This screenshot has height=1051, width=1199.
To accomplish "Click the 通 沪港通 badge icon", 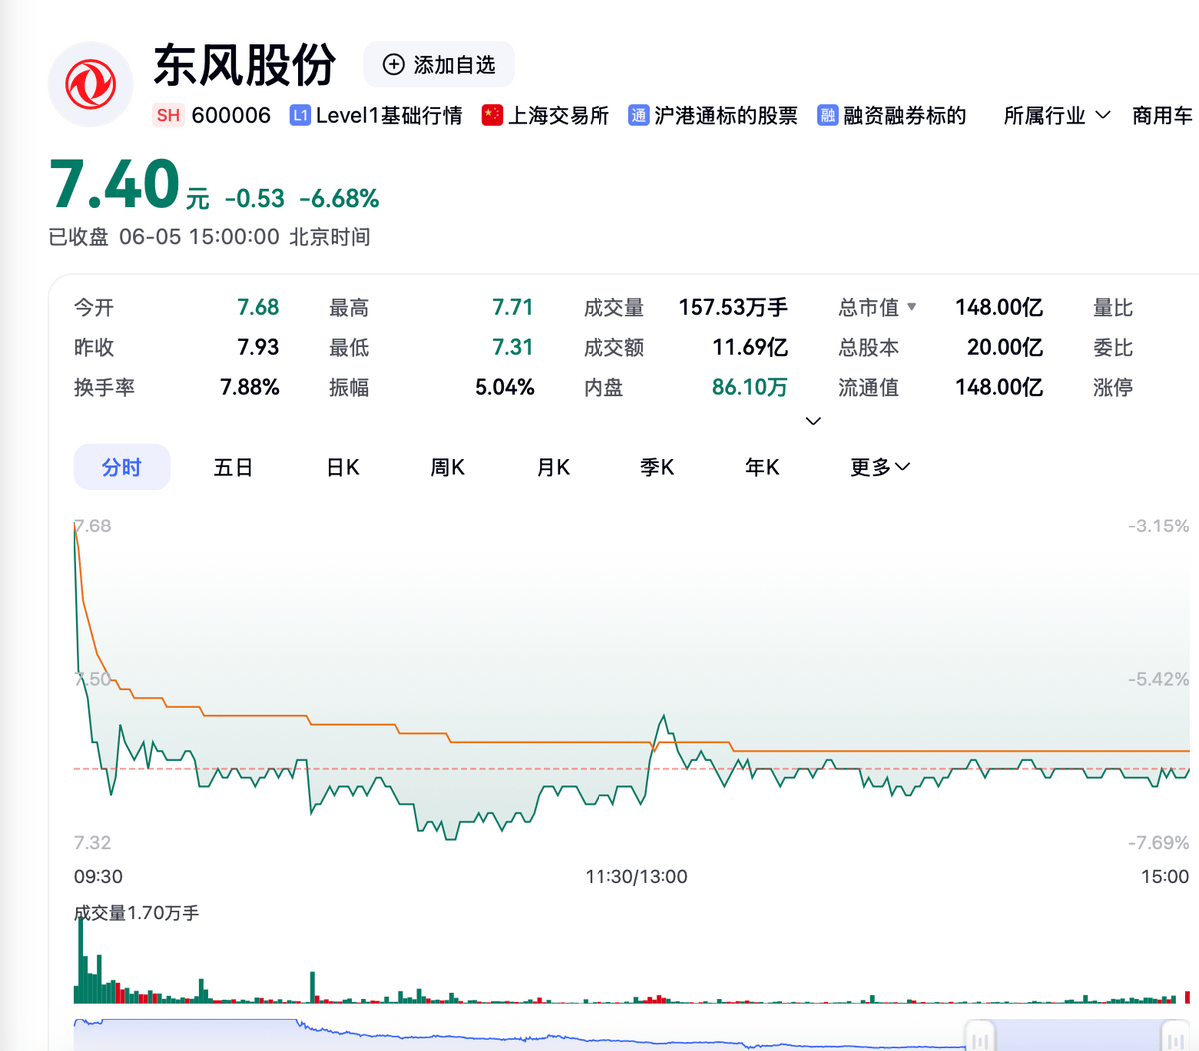I will [x=638, y=115].
